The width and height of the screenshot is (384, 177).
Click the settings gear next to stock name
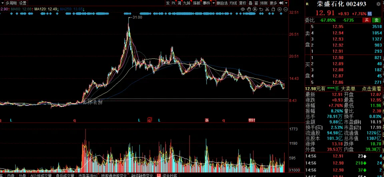pos(378,4)
